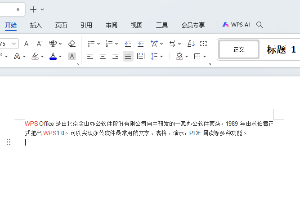The image size is (300, 199).
Task: Click the text direction swap icon
Action: [x=172, y=44]
